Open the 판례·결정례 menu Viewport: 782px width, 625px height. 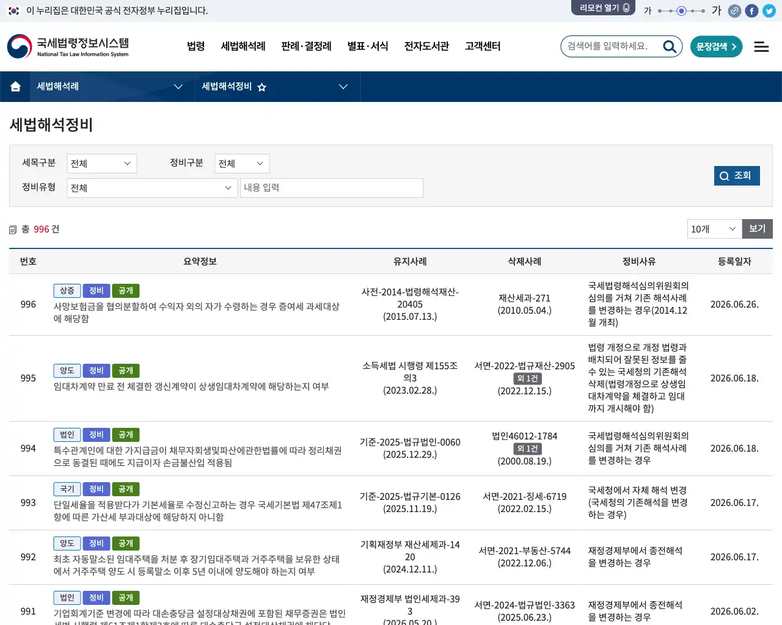[x=306, y=46]
